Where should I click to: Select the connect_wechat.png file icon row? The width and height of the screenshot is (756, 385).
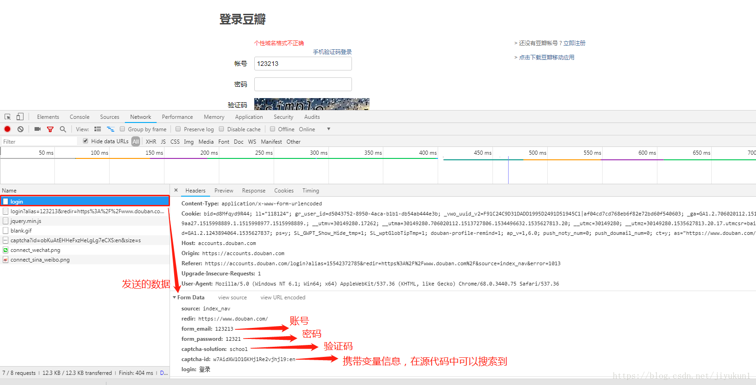click(85, 250)
